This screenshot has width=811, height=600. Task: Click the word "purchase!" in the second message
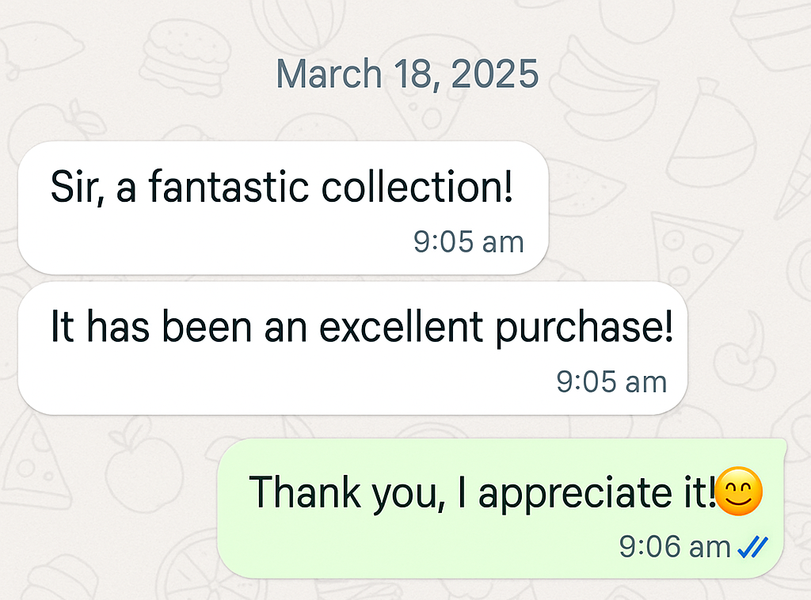[584, 329]
